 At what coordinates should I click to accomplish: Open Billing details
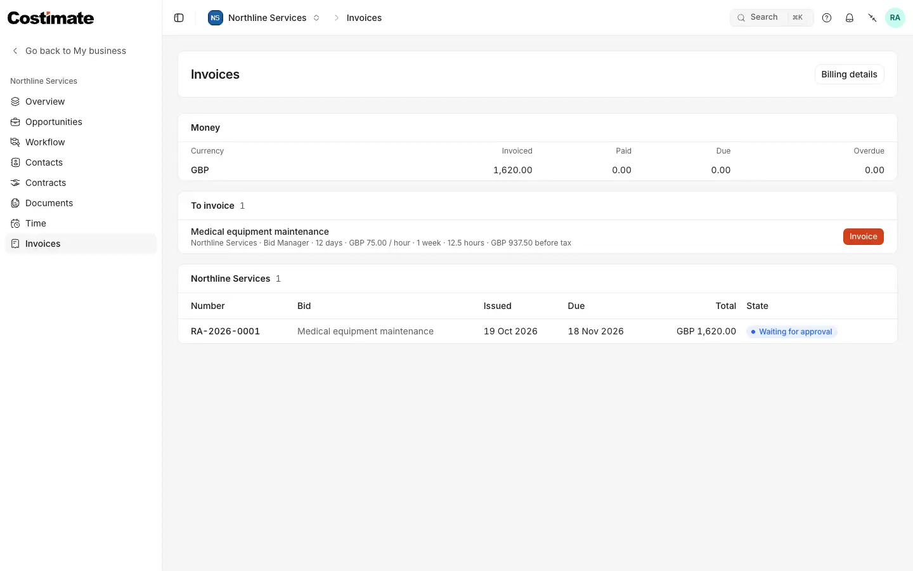849,74
